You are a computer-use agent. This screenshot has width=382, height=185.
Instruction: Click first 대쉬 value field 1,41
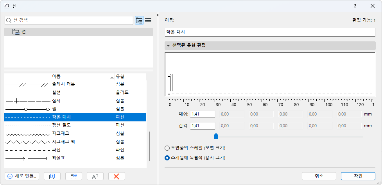(x=203, y=114)
